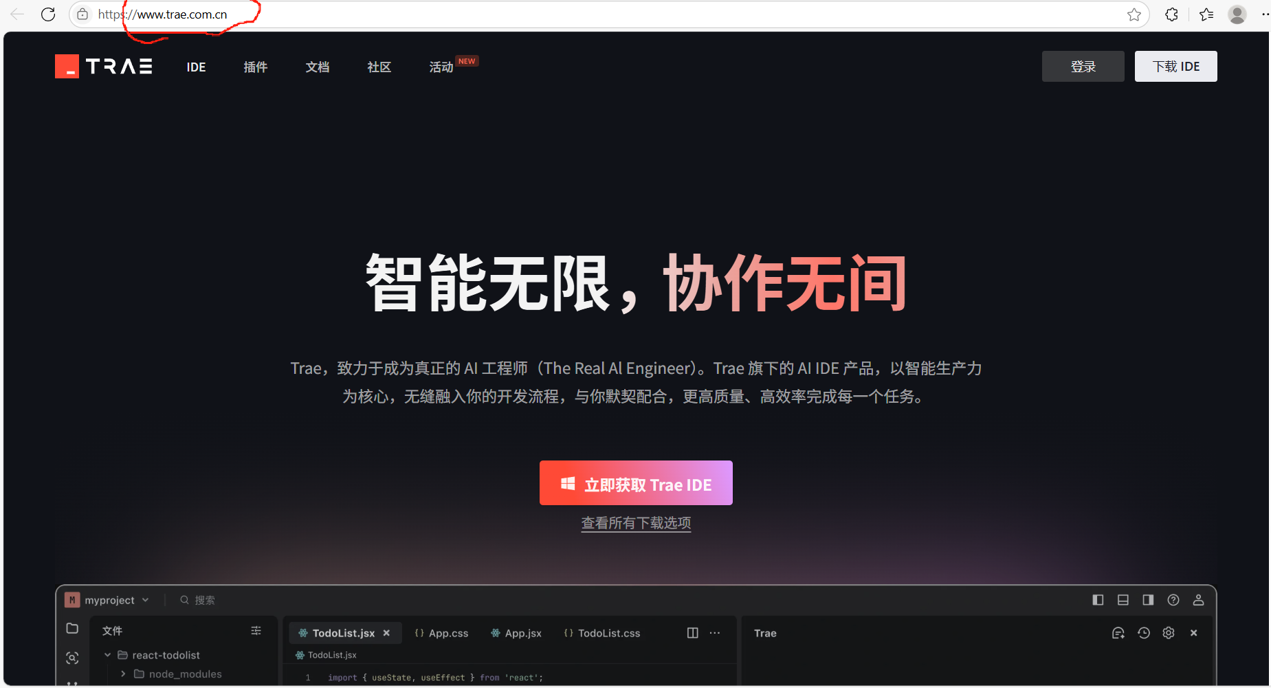1271x688 pixels.
Task: Click the browser refresh icon
Action: pyautogui.click(x=48, y=14)
